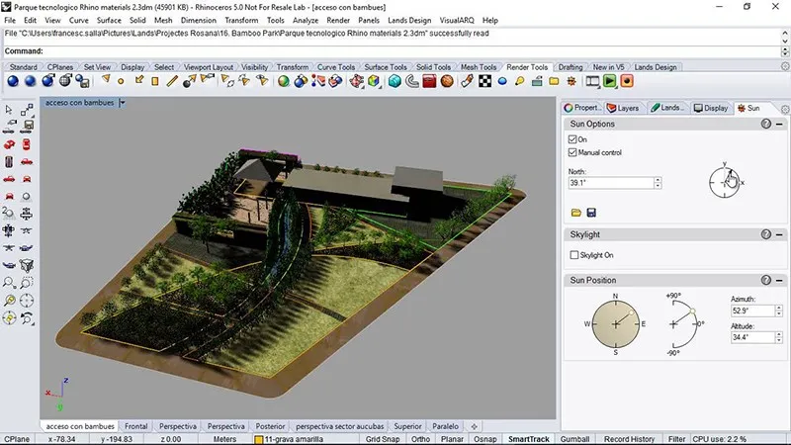Click the save disk icon in Sun Options
Viewport: 791px width, 445px height.
pyautogui.click(x=591, y=213)
